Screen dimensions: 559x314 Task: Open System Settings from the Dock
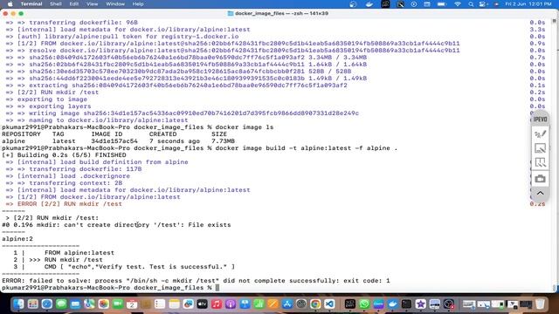(x=301, y=304)
